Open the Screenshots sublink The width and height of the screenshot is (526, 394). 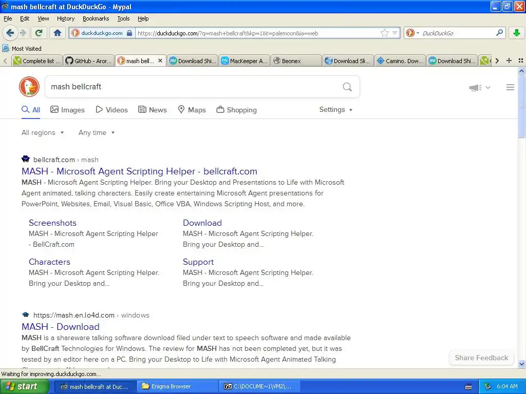coord(52,223)
